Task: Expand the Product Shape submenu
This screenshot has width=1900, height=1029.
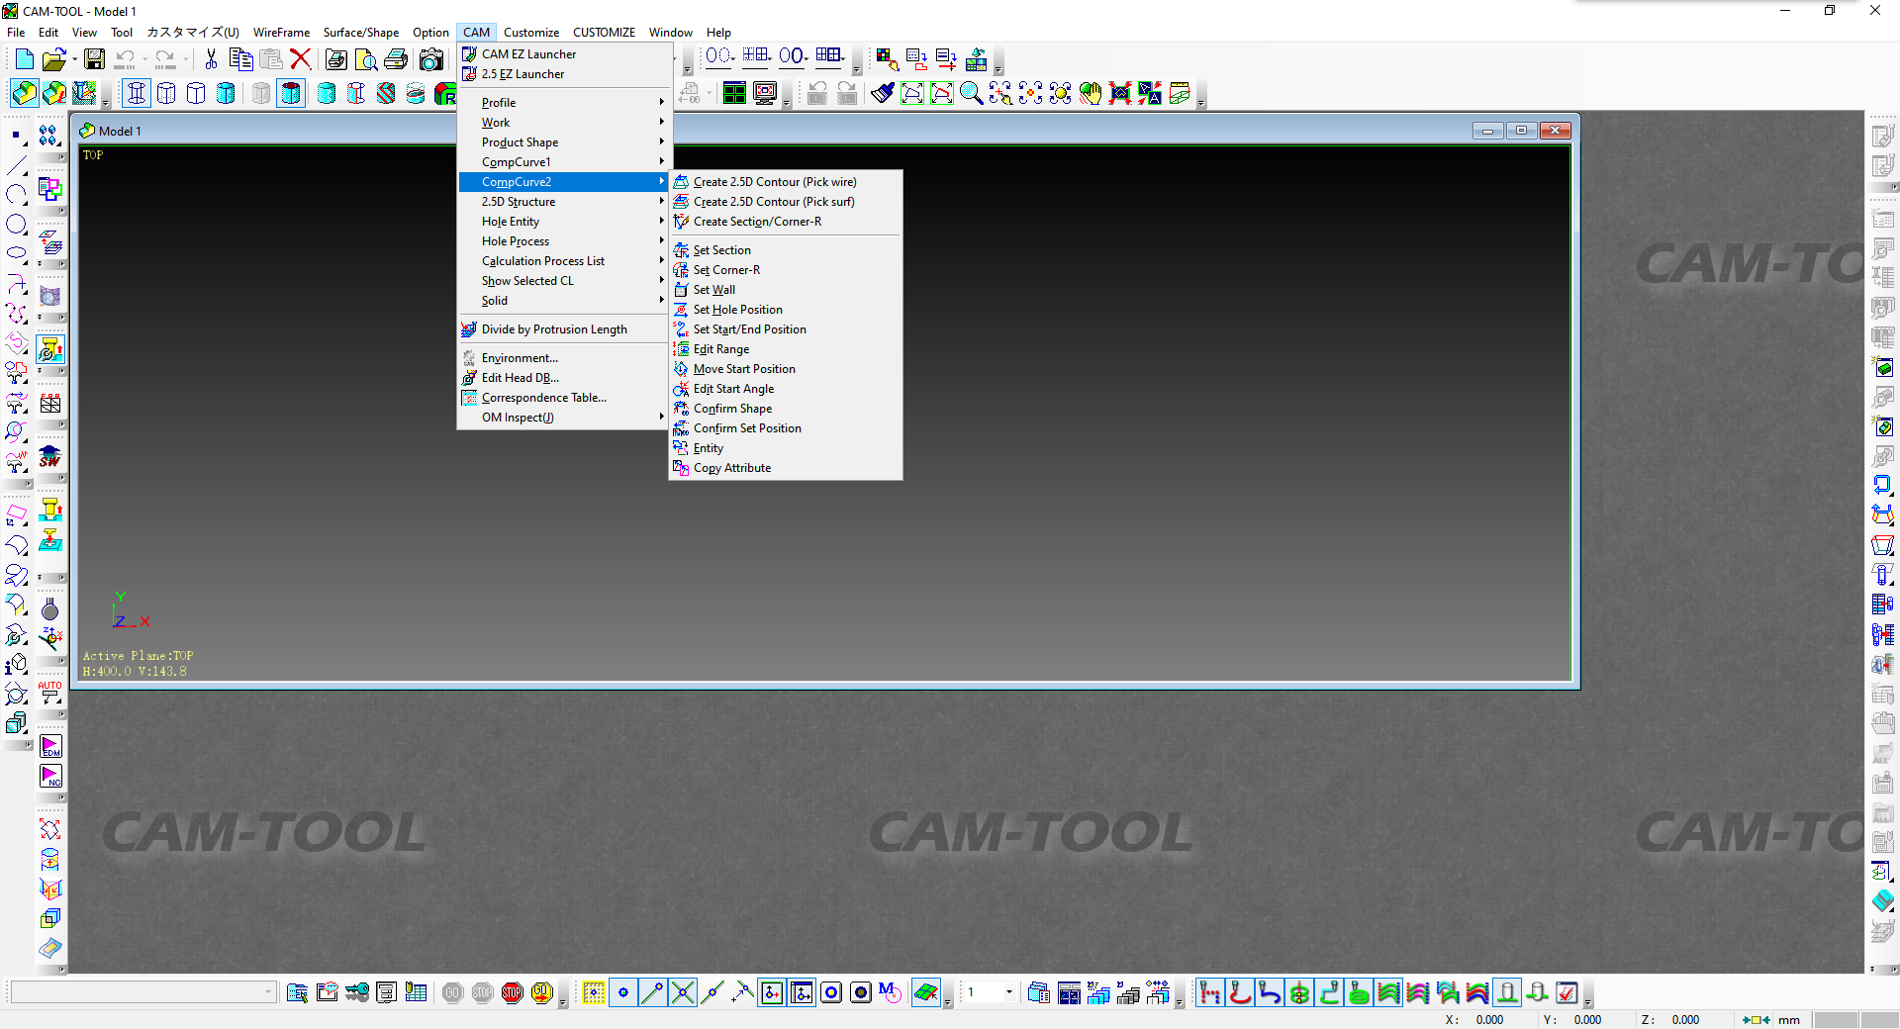Action: [565, 142]
